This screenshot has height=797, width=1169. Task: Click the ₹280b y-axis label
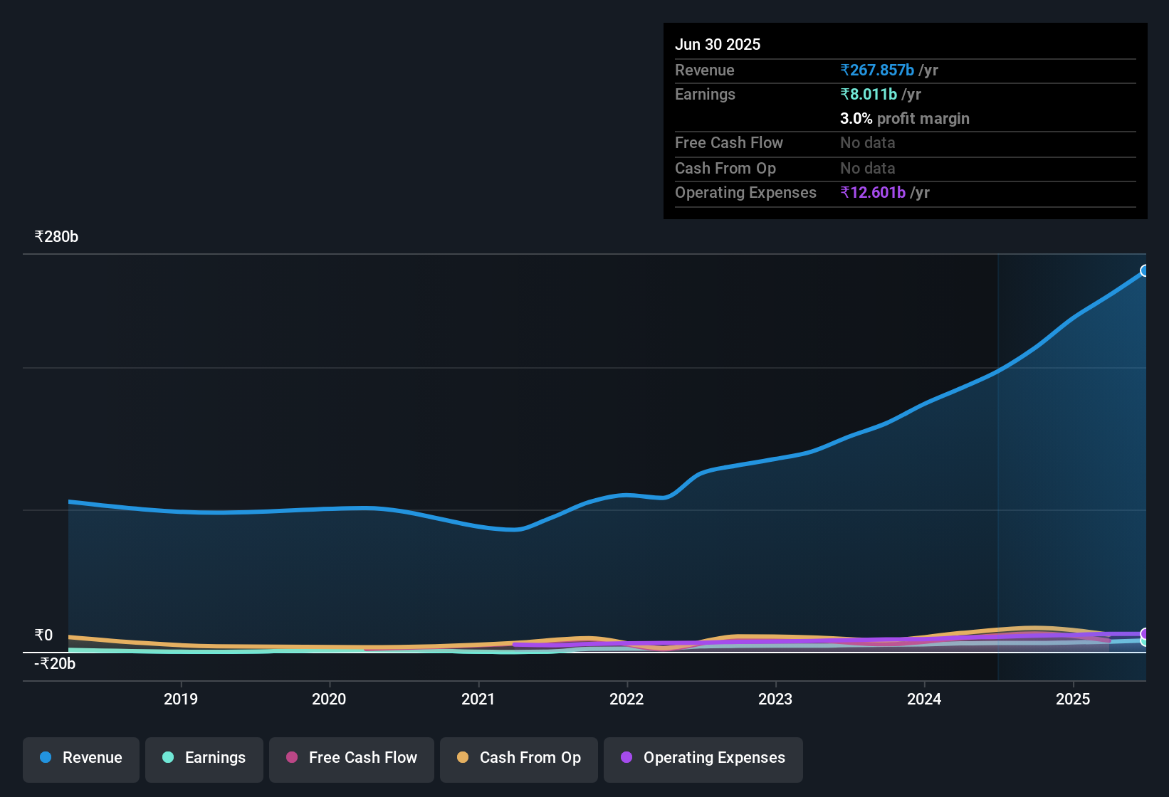click(x=56, y=237)
